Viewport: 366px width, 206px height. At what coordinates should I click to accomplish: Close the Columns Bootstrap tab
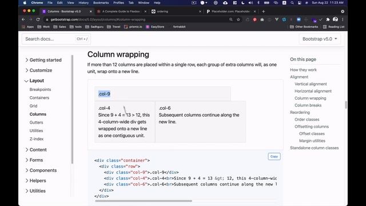91,11
